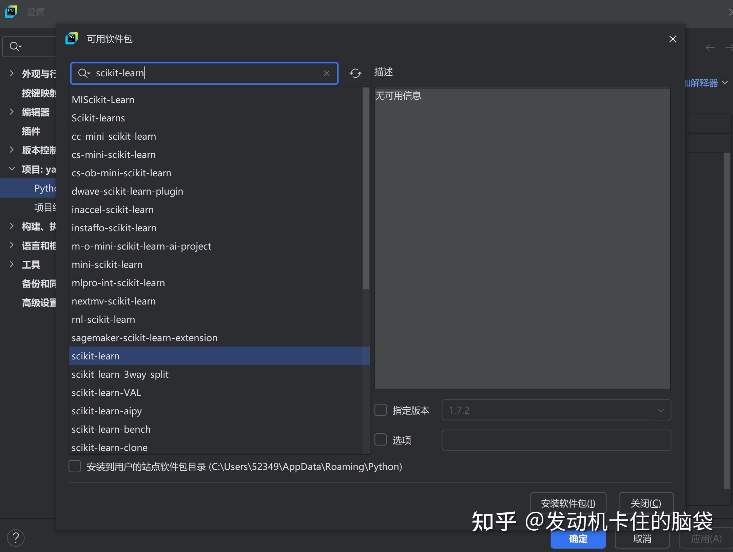Select Python interpreter item in settings tree
733x552 pixels.
[x=28, y=188]
